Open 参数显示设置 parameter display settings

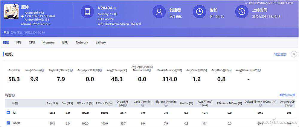(287, 95)
